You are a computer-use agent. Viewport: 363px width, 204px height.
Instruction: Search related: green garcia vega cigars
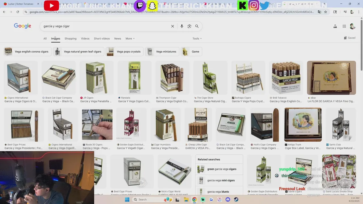pyautogui.click(x=219, y=169)
